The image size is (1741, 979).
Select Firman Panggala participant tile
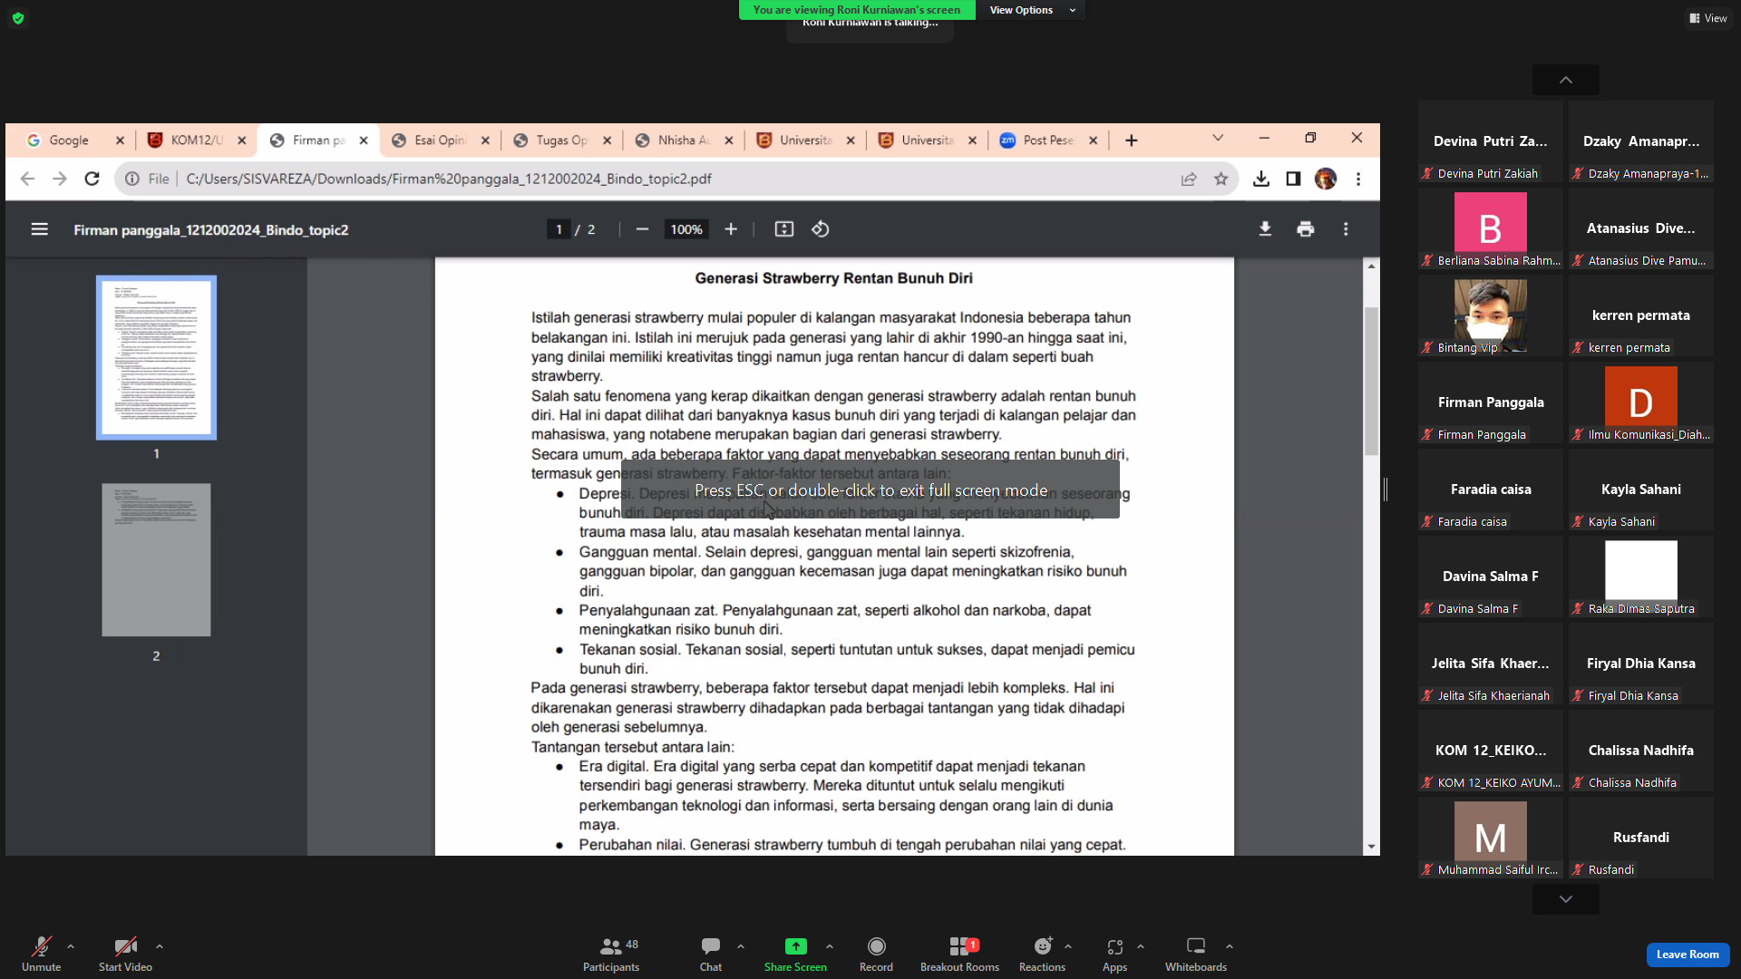(1491, 403)
